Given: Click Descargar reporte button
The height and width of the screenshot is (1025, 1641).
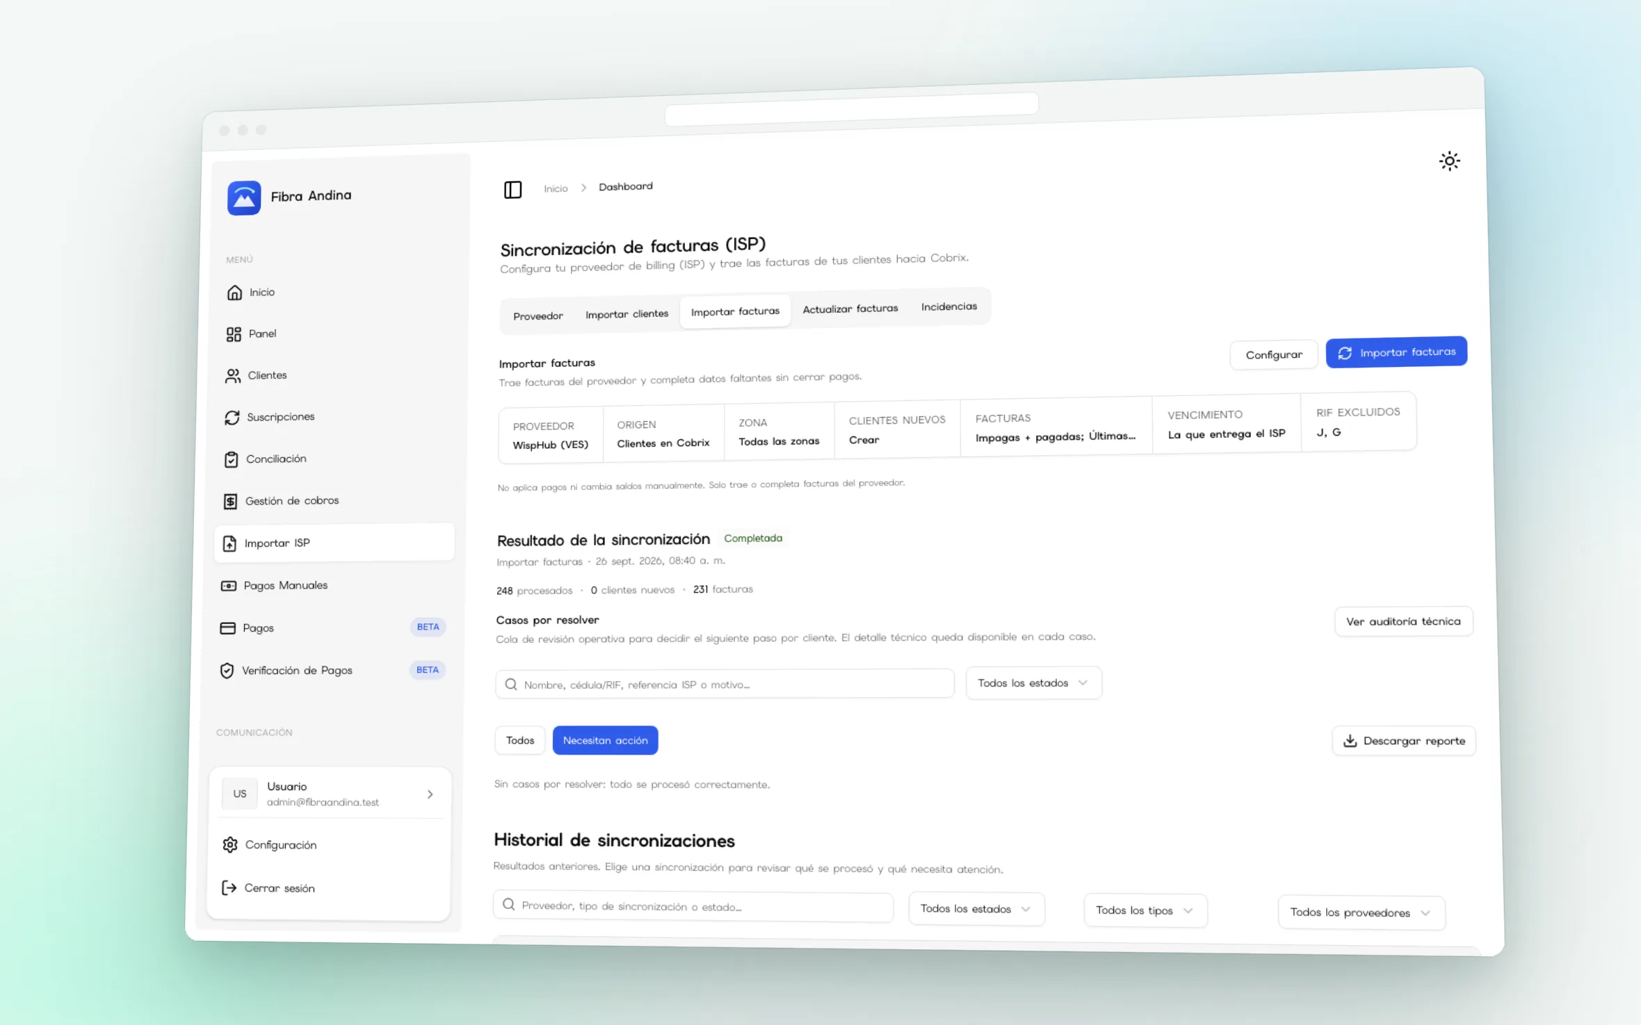Looking at the screenshot, I should (x=1403, y=741).
